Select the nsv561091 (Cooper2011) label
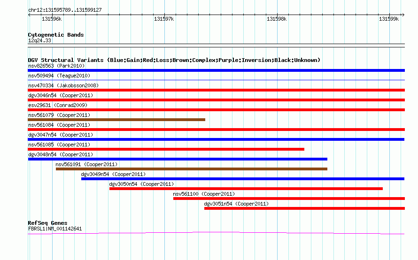The height and width of the screenshot is (260, 418). 86,164
